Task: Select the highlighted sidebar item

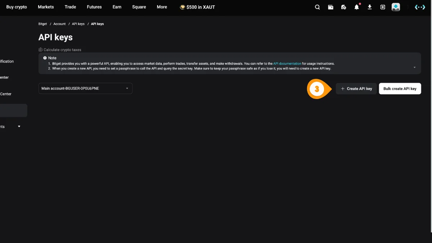Action: tap(13, 111)
